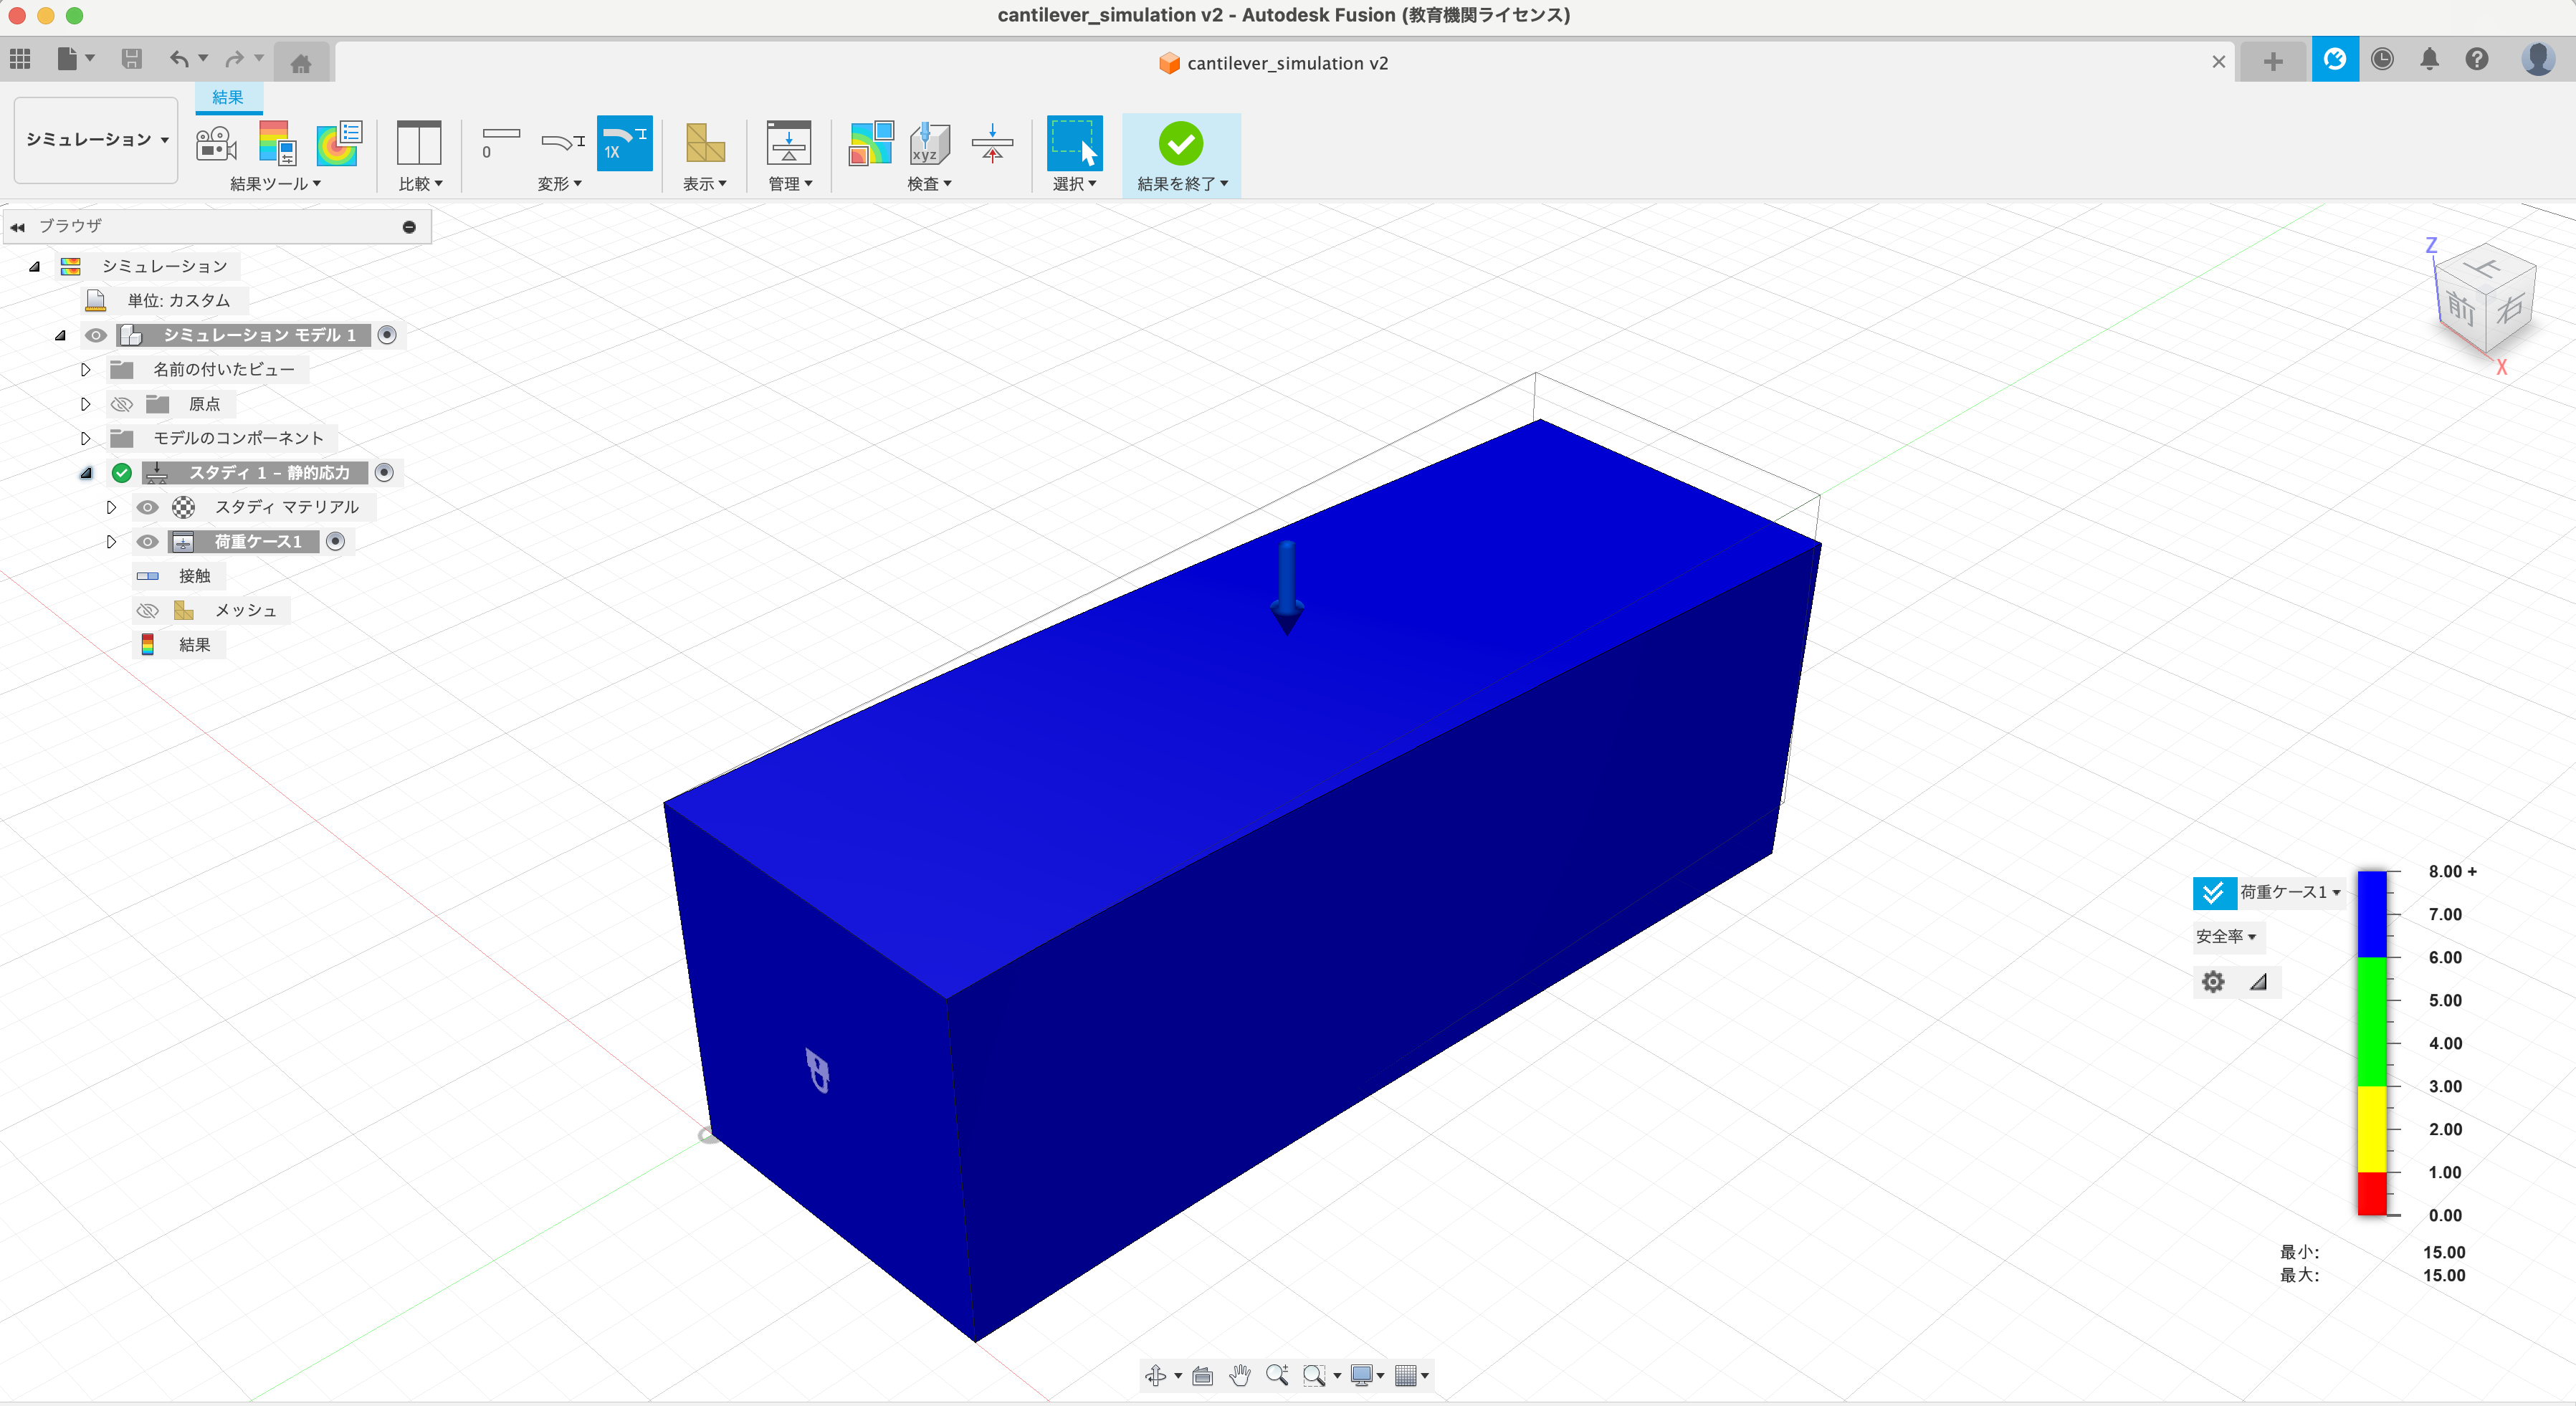Click the compare split-view icon

tap(418, 144)
